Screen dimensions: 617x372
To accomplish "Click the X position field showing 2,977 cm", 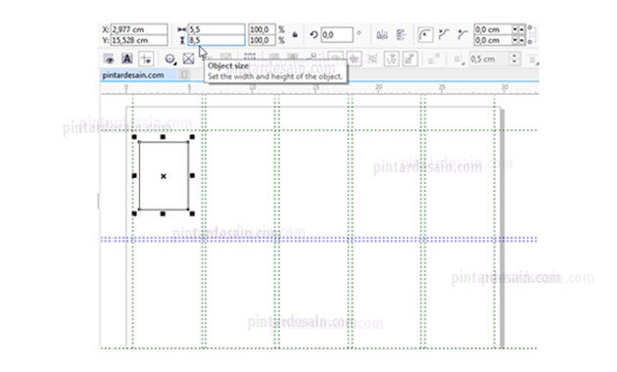I will 139,29.
